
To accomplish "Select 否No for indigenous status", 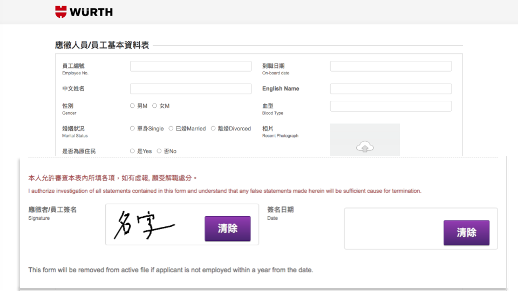I will pos(159,151).
